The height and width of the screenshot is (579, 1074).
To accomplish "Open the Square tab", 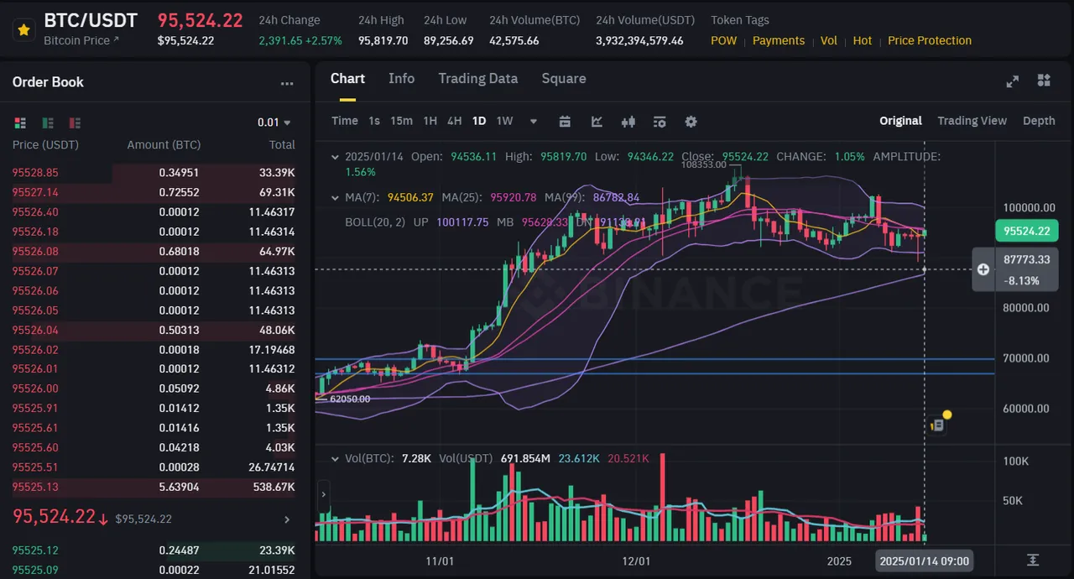I will pos(564,78).
